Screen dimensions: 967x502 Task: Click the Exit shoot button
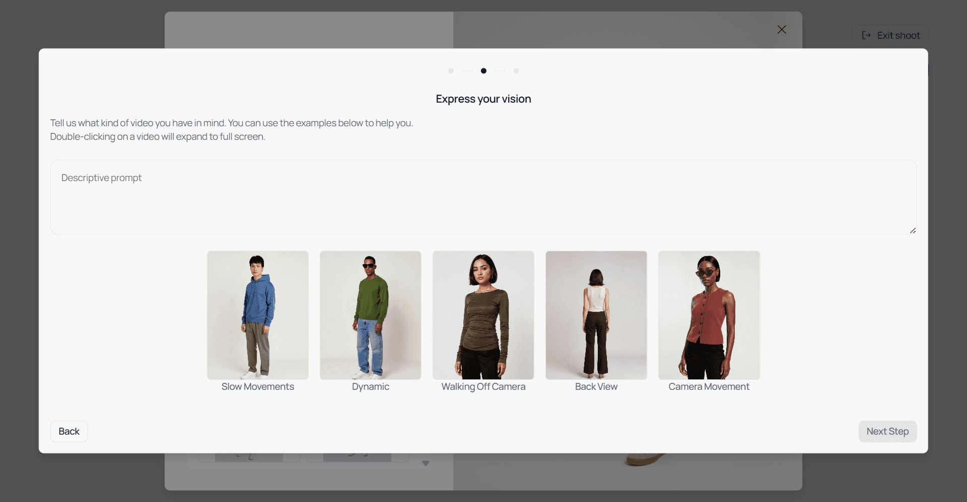[889, 35]
